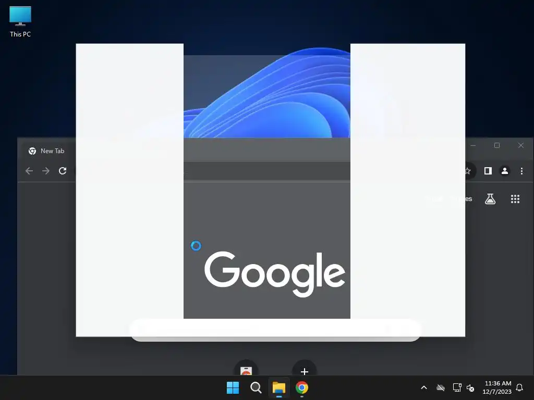Open the network status tray icon
Image resolution: width=534 pixels, height=400 pixels.
(x=457, y=387)
